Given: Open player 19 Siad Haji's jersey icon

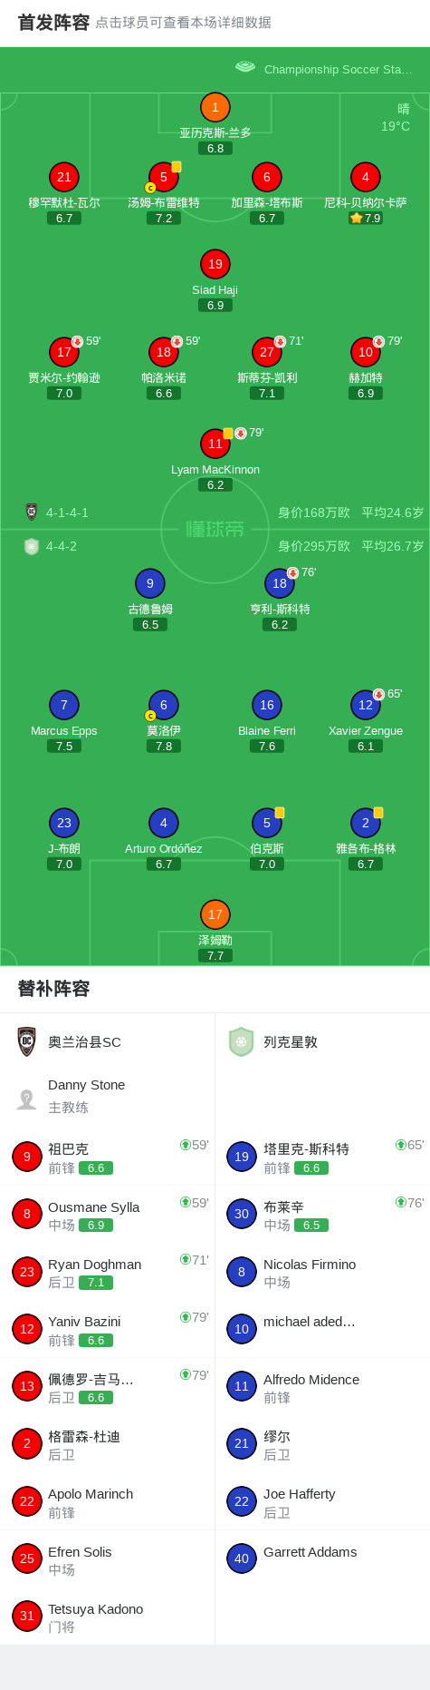Looking at the screenshot, I should [215, 265].
